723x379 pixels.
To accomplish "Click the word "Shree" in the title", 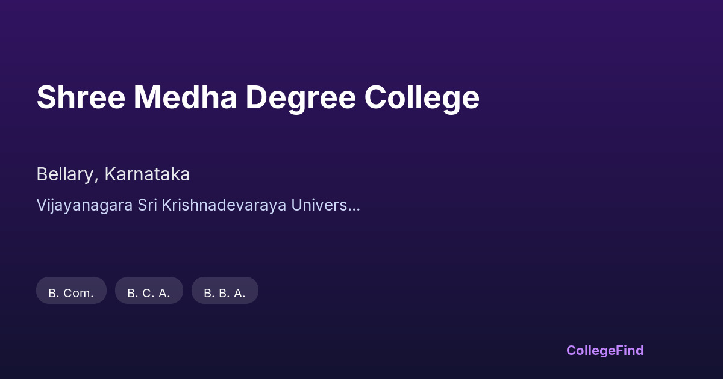I will click(81, 97).
